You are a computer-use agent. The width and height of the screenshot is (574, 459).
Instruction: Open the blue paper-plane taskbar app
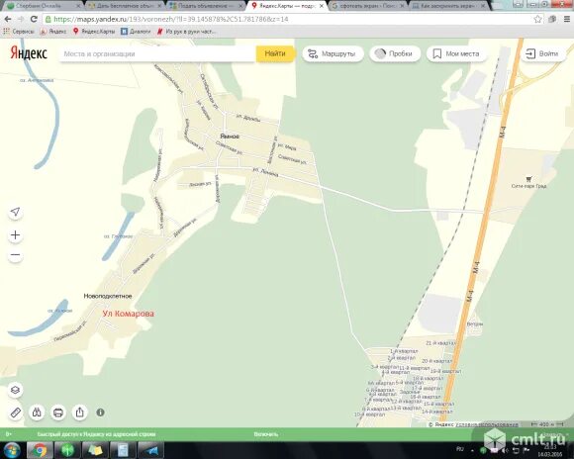click(150, 450)
